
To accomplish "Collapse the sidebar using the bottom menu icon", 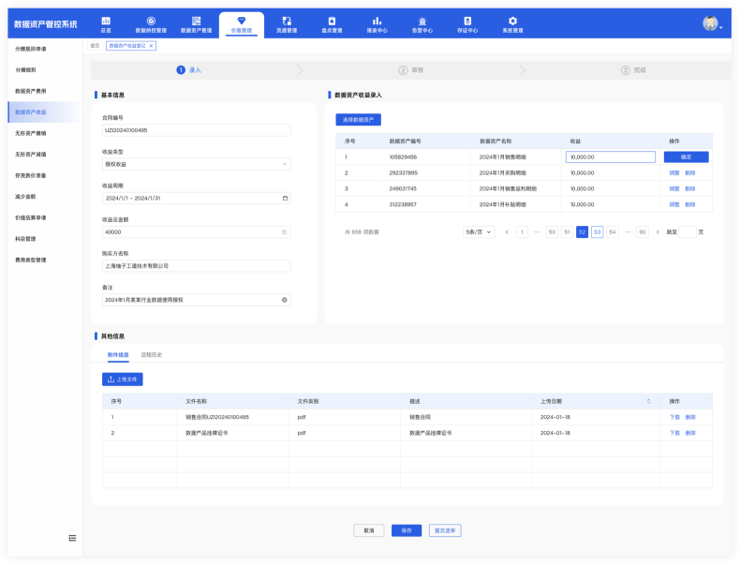I will (x=72, y=538).
